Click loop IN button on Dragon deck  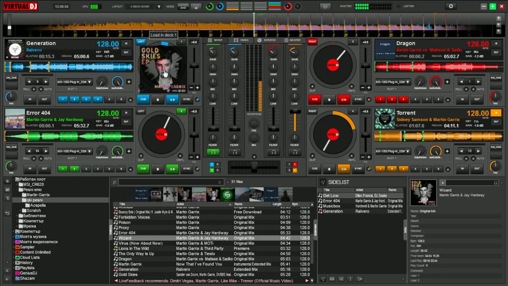[462, 99]
